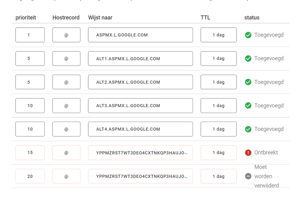This screenshot has height=197, width=298.
Task: Click the ASPMX.L.GOOGLE.COM 'Wijst naar' field
Action: 140,35
